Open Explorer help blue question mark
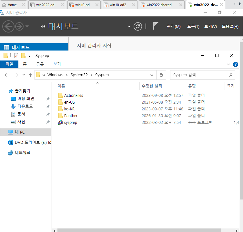Image resolution: width=243 pixels, height=232 pixels. pyautogui.click(x=235, y=64)
